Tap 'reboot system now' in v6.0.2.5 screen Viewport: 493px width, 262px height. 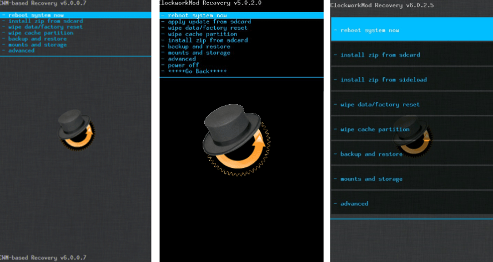pos(412,29)
